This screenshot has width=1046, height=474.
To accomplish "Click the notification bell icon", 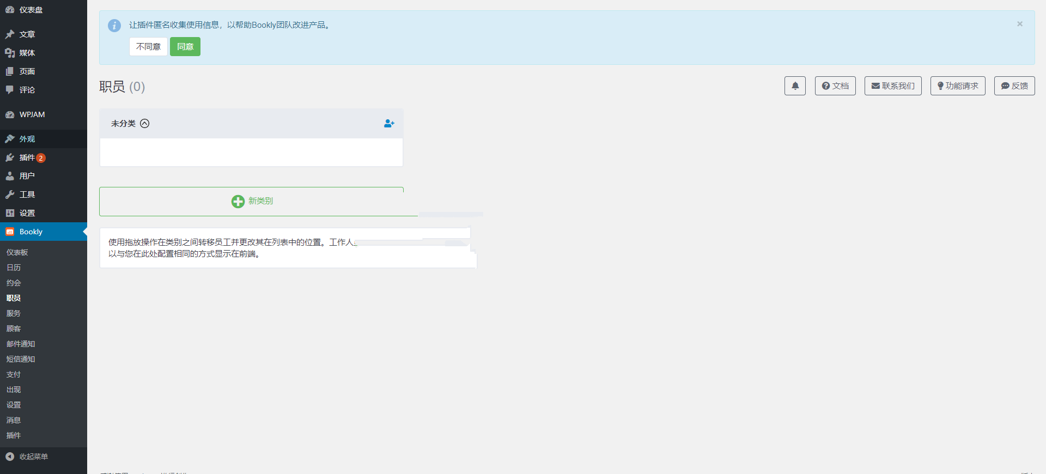I will (795, 86).
